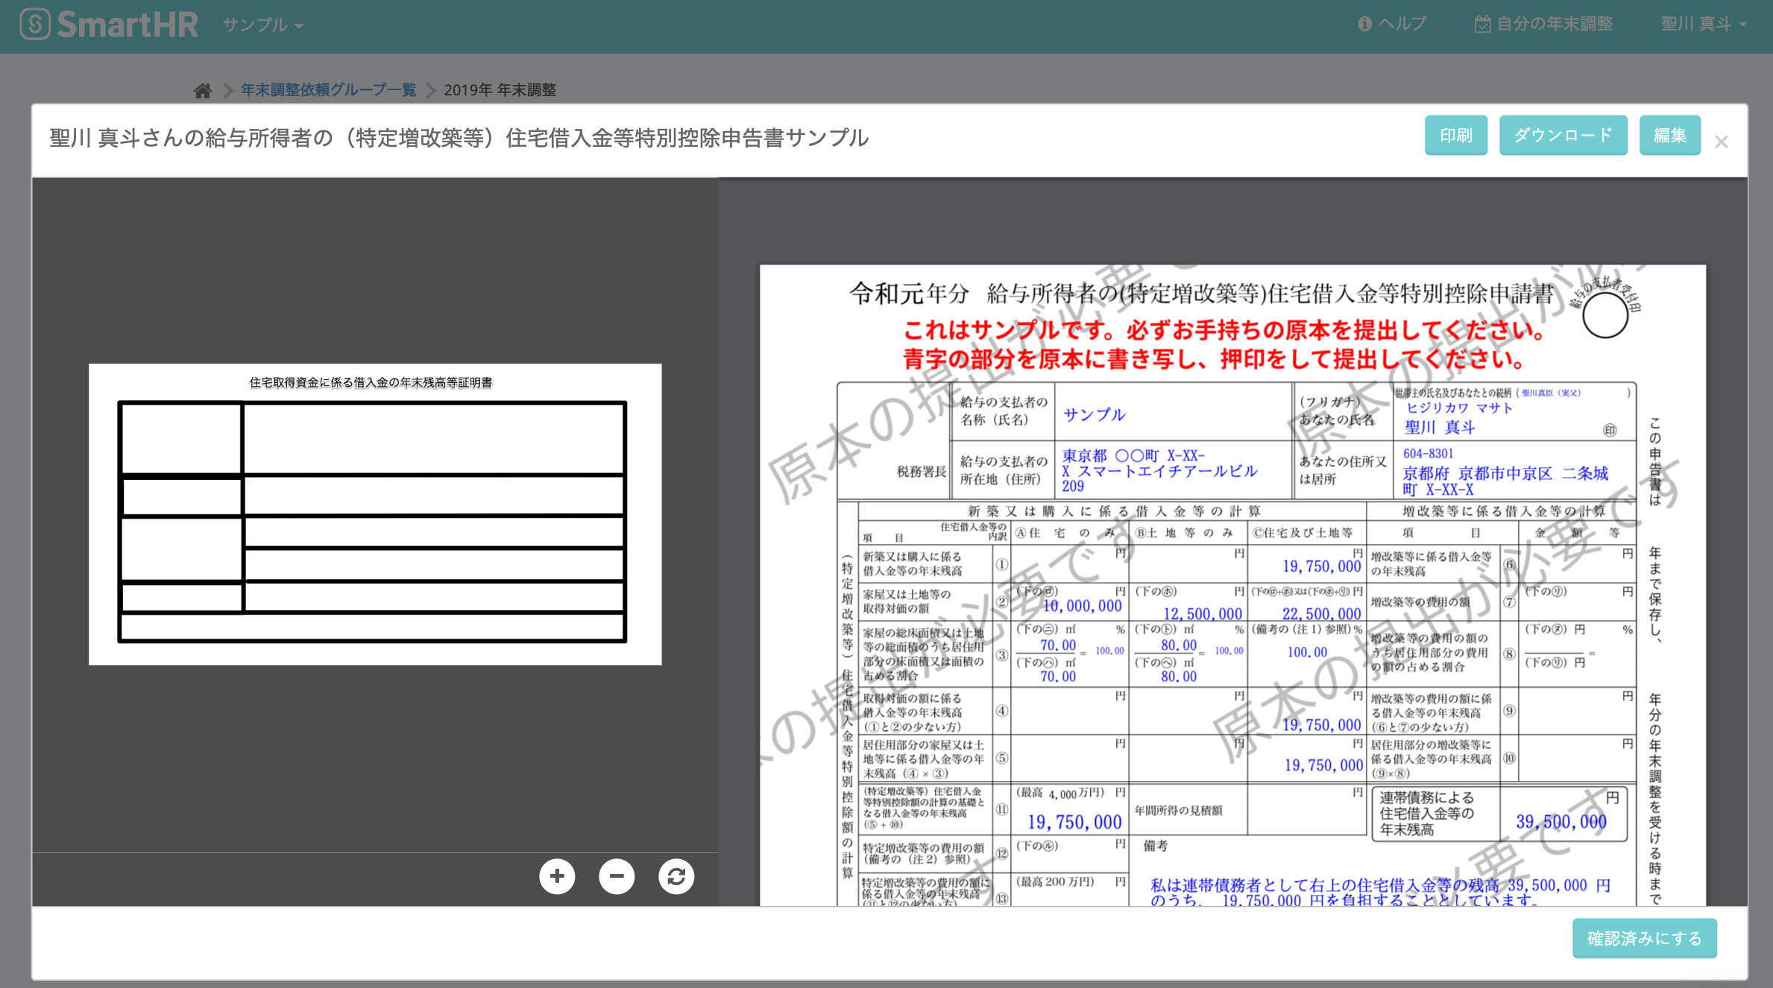Open the 年末調整依頼グループ一覧 breadcrumb link
Viewport: 1773px width, 988px height.
[328, 90]
